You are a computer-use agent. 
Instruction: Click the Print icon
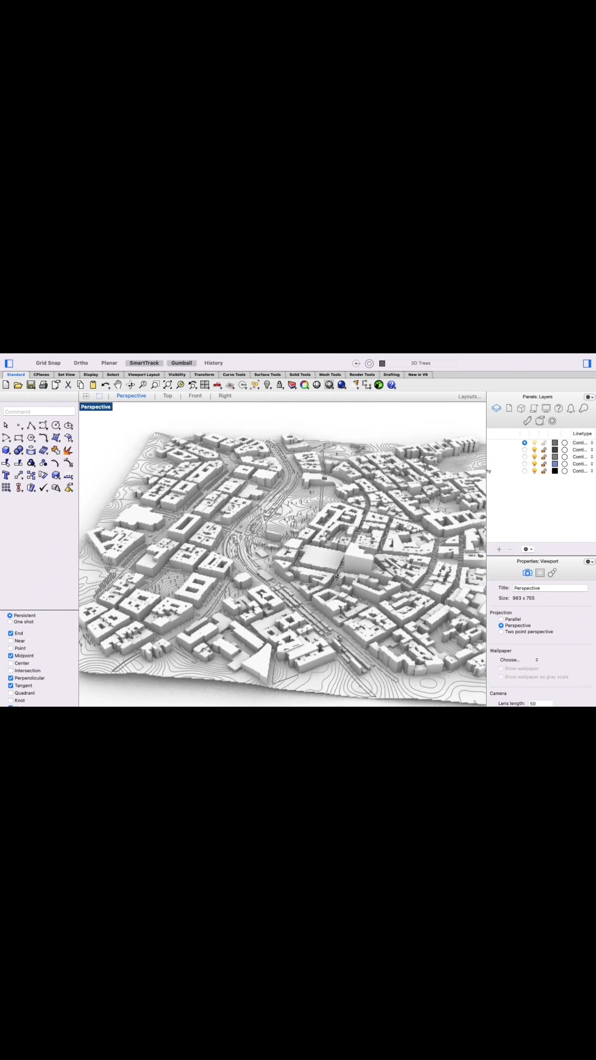point(43,385)
